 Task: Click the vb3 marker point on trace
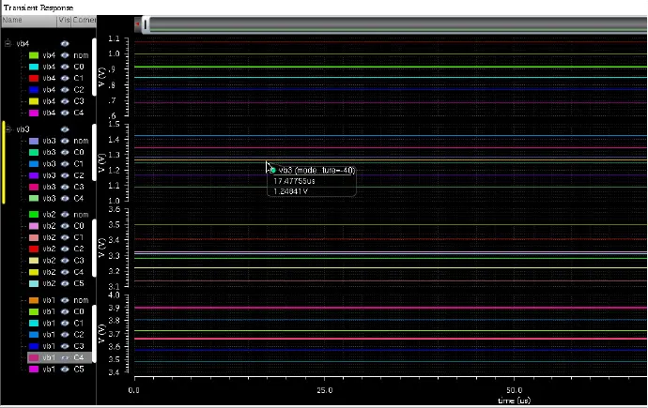[x=272, y=171]
